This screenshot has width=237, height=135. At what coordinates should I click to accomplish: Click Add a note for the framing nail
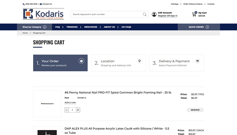coord(70,103)
